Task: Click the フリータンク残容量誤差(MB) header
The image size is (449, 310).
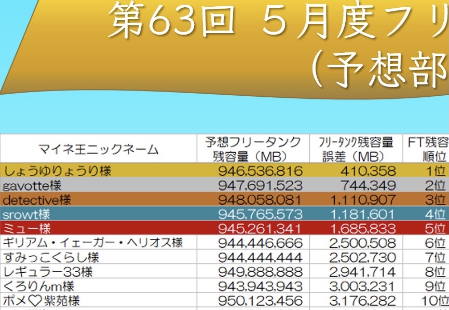Action: coord(356,149)
